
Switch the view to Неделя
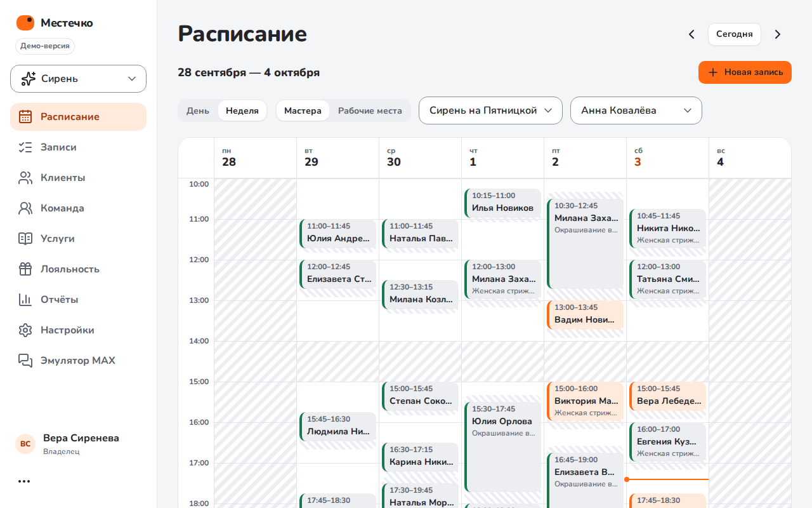coord(242,110)
